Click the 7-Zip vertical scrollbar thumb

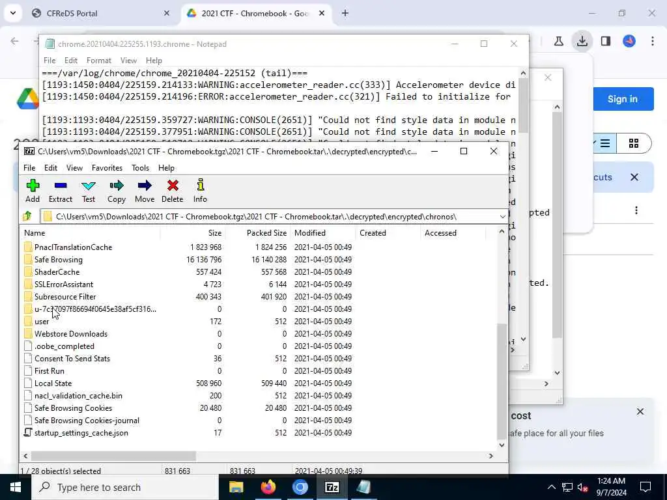pyautogui.click(x=502, y=382)
